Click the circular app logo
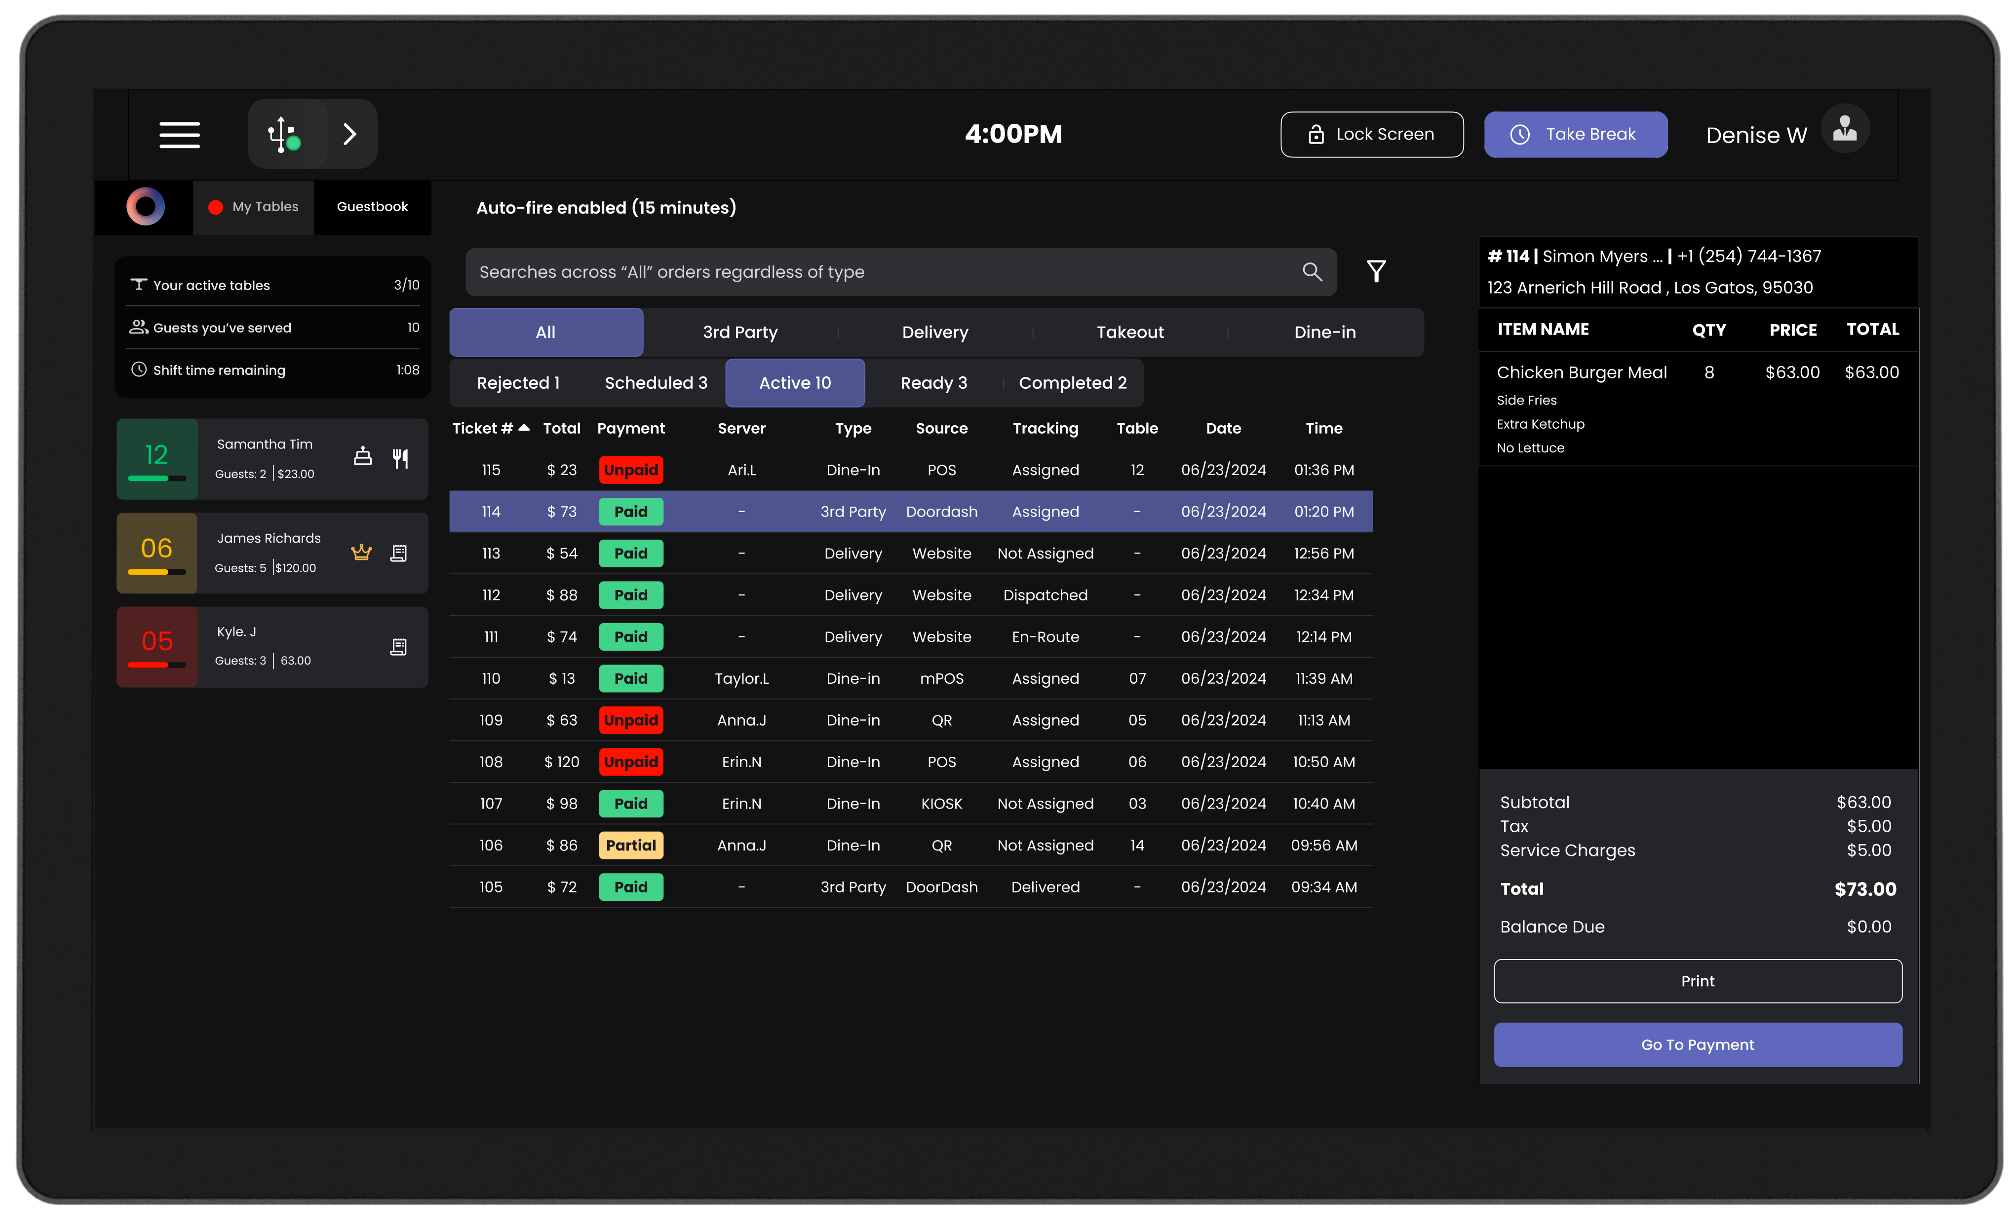Screen dimensions: 2014x1218 point(146,207)
